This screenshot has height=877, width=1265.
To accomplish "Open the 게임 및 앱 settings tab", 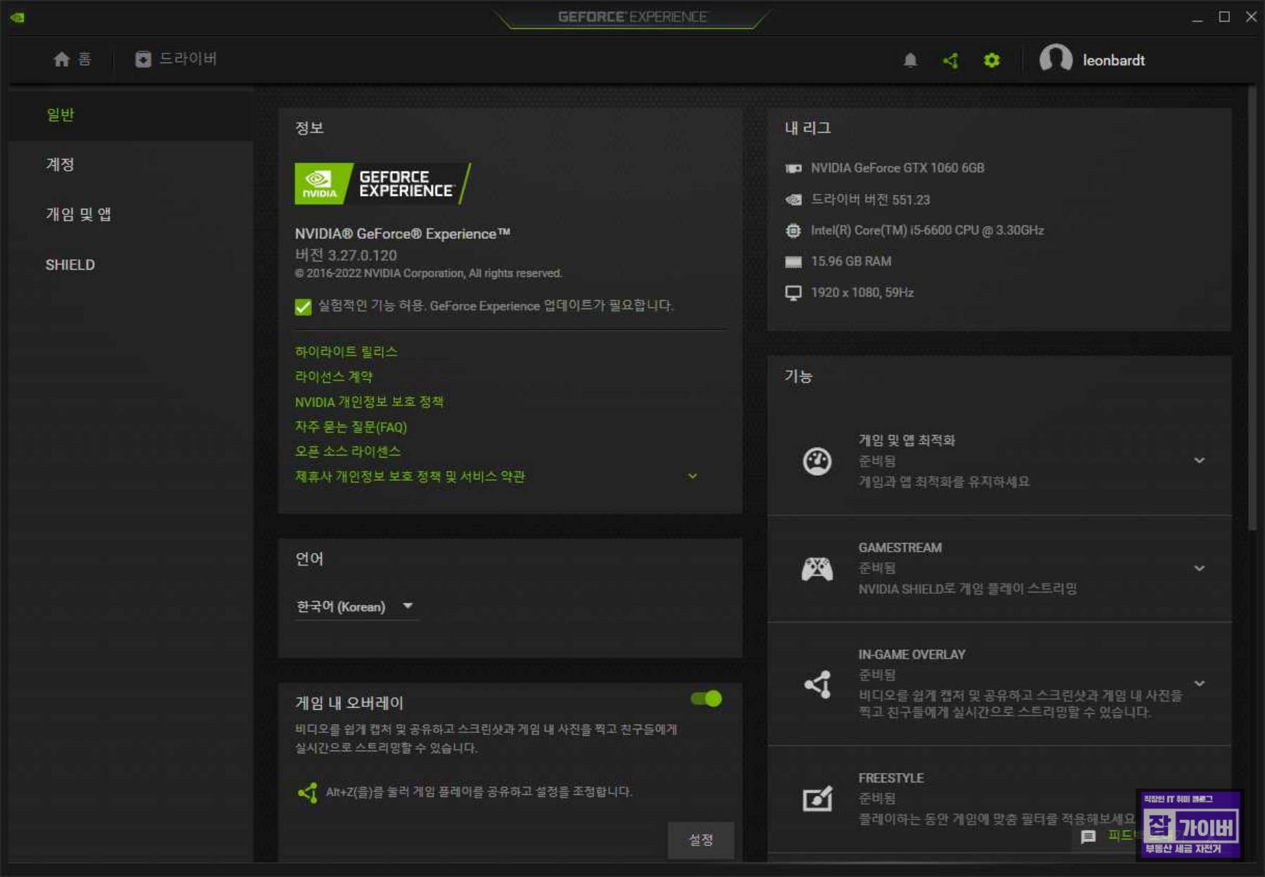I will [131, 214].
